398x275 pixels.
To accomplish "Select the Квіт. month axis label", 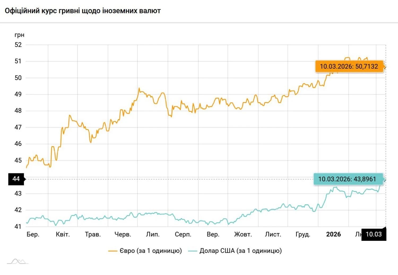I will point(63,234).
